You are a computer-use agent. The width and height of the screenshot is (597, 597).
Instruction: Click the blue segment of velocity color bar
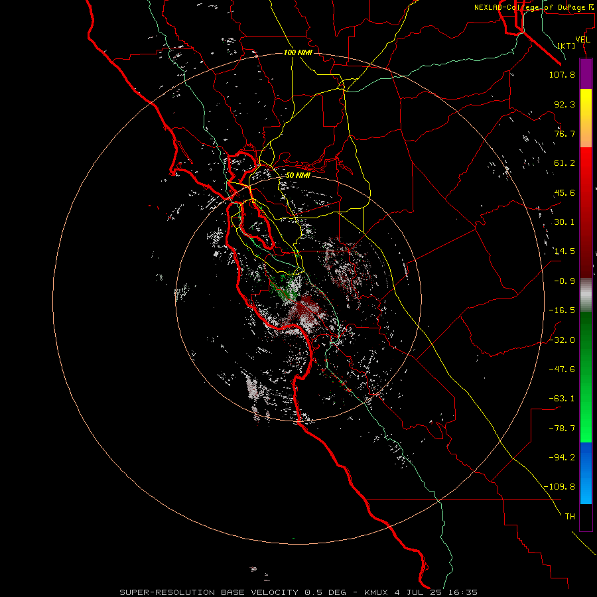[586, 473]
